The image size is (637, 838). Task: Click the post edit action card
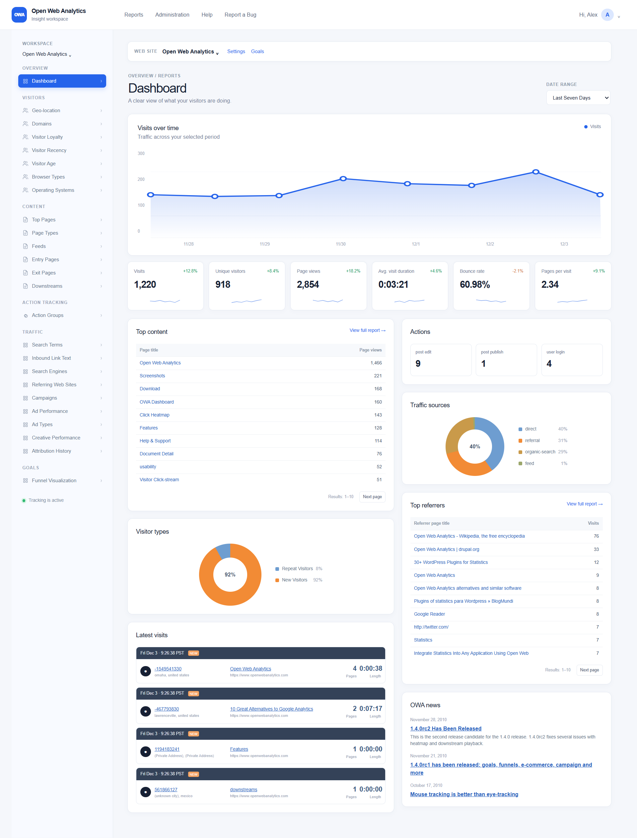coord(441,360)
